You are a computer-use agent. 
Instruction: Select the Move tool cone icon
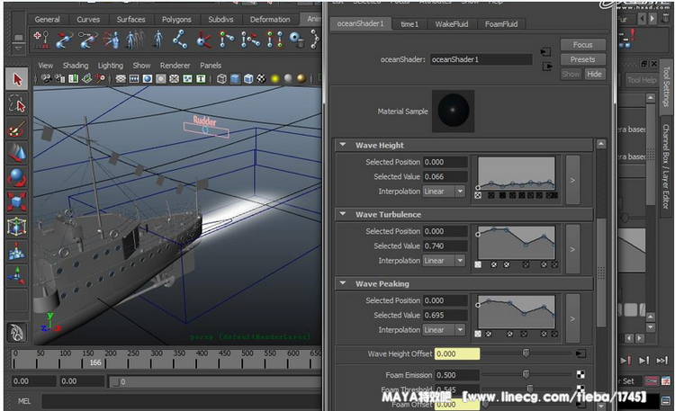pyautogui.click(x=17, y=153)
